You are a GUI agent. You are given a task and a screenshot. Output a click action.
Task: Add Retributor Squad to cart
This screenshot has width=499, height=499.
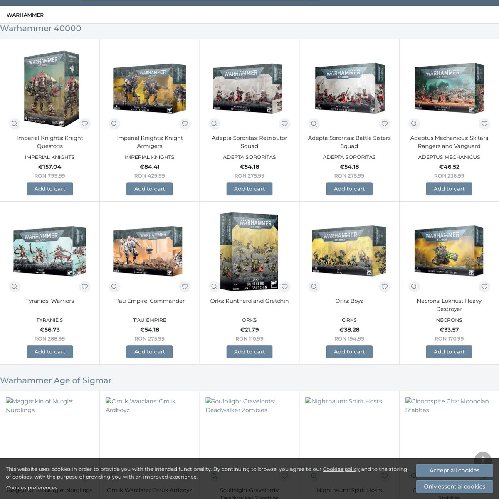pos(249,189)
